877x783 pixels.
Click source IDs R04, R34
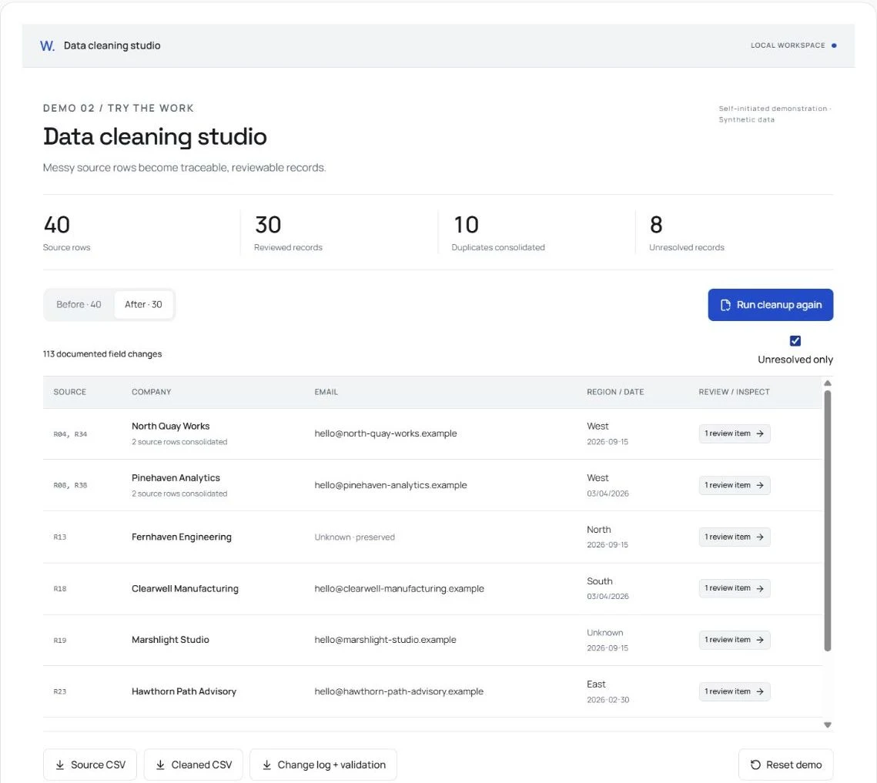tap(70, 434)
